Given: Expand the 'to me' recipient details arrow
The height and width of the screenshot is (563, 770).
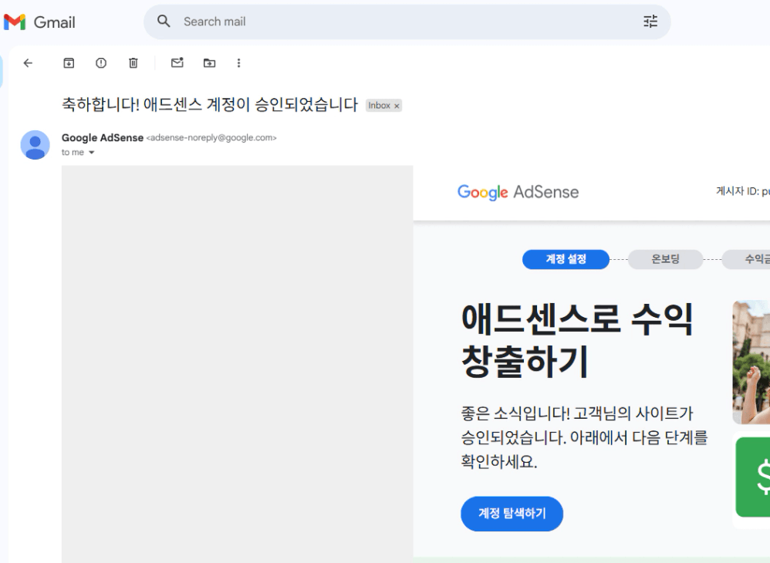Looking at the screenshot, I should point(92,153).
